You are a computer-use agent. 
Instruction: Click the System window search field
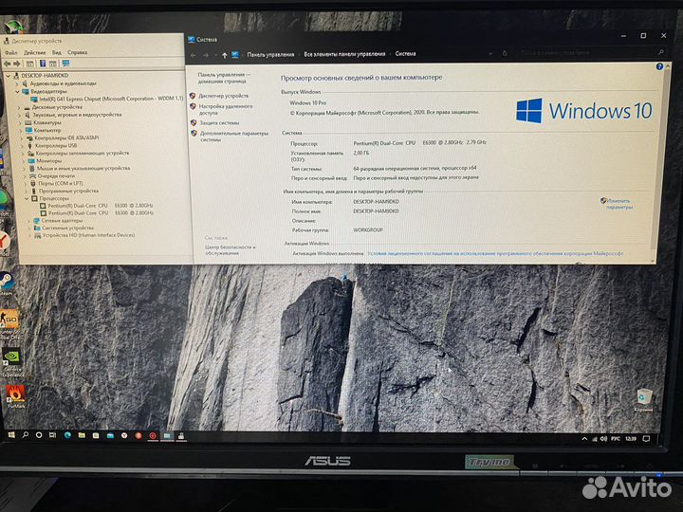tap(588, 52)
